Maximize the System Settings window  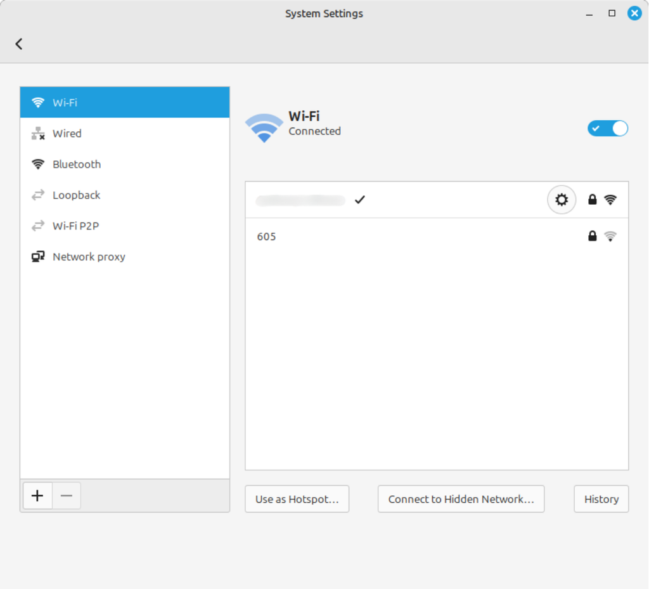(612, 13)
